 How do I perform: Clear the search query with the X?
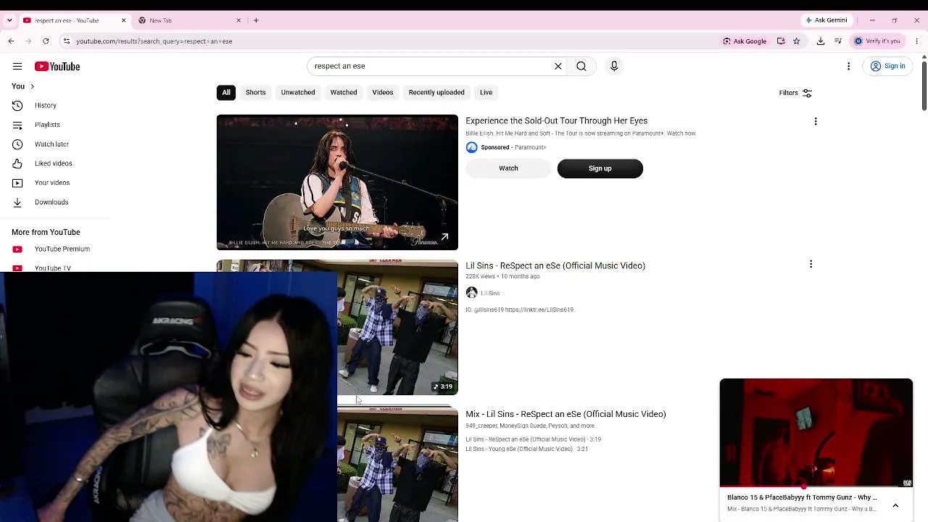click(558, 66)
